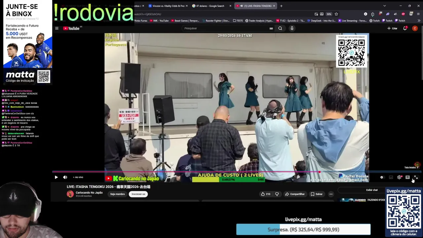Open the Criar create menu

tap(392, 28)
